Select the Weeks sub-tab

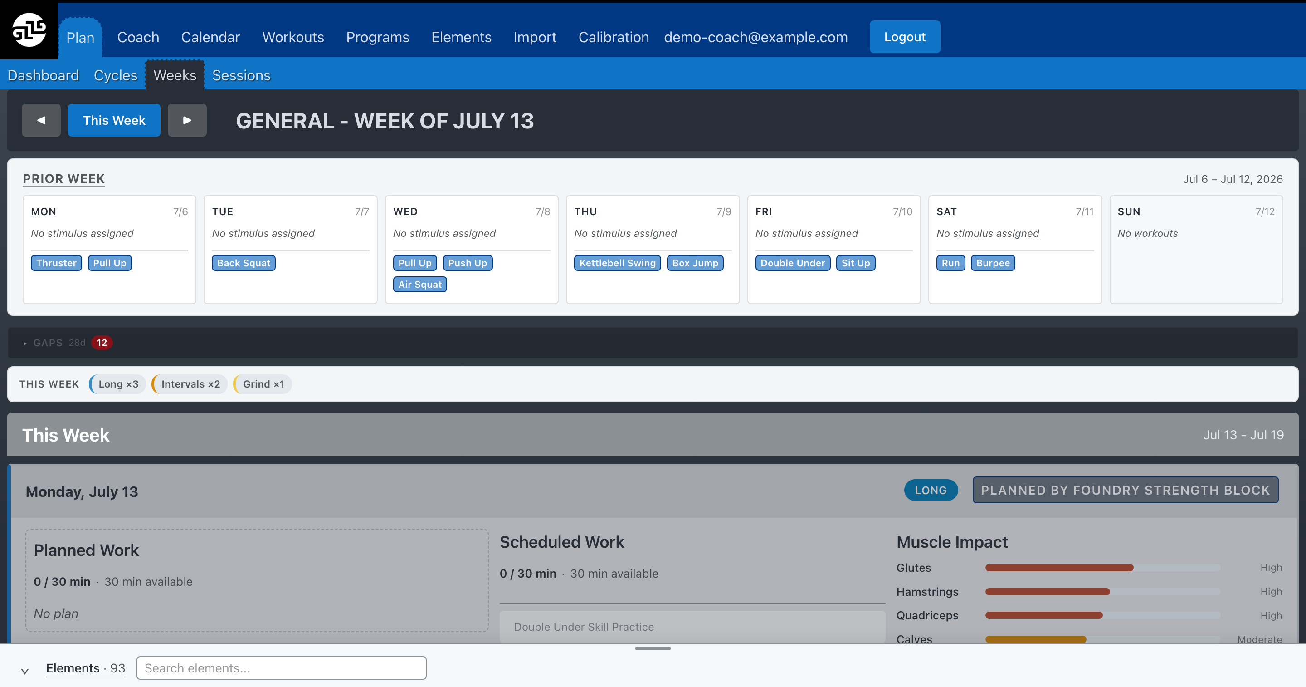(x=175, y=75)
